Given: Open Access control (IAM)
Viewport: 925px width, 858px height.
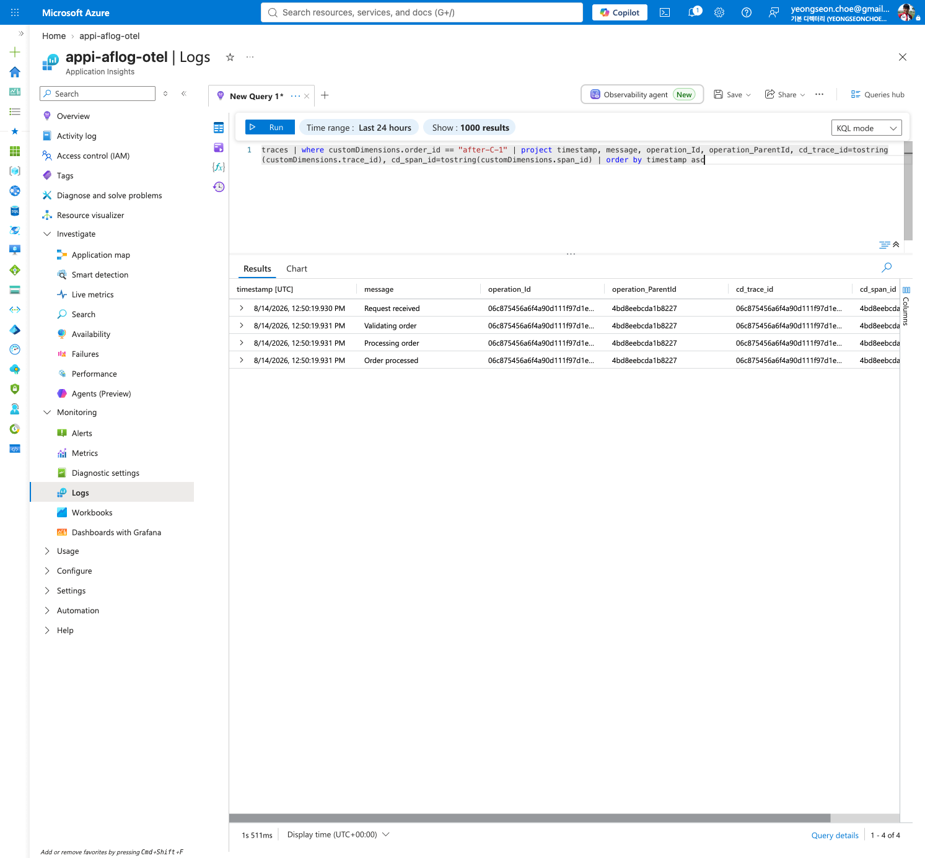Looking at the screenshot, I should [93, 156].
